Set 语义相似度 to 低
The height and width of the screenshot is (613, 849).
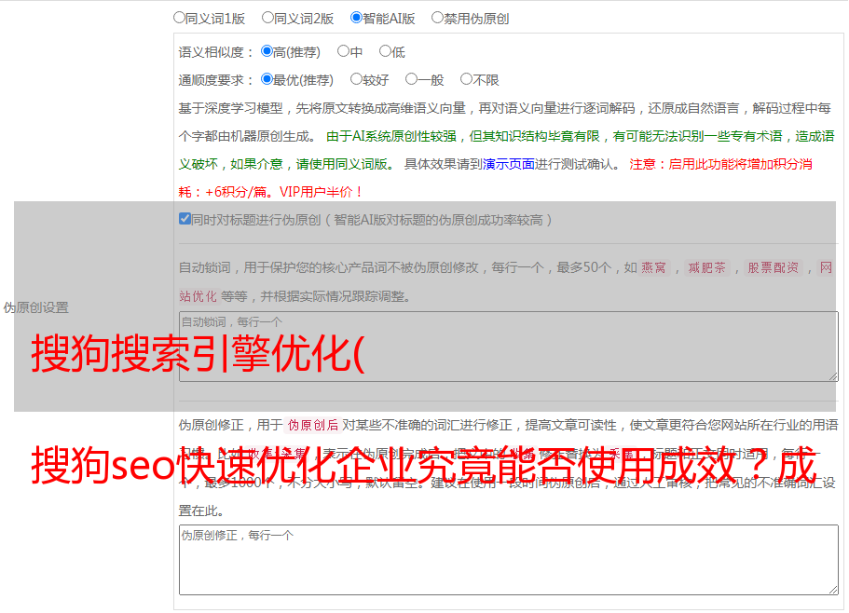coord(385,51)
